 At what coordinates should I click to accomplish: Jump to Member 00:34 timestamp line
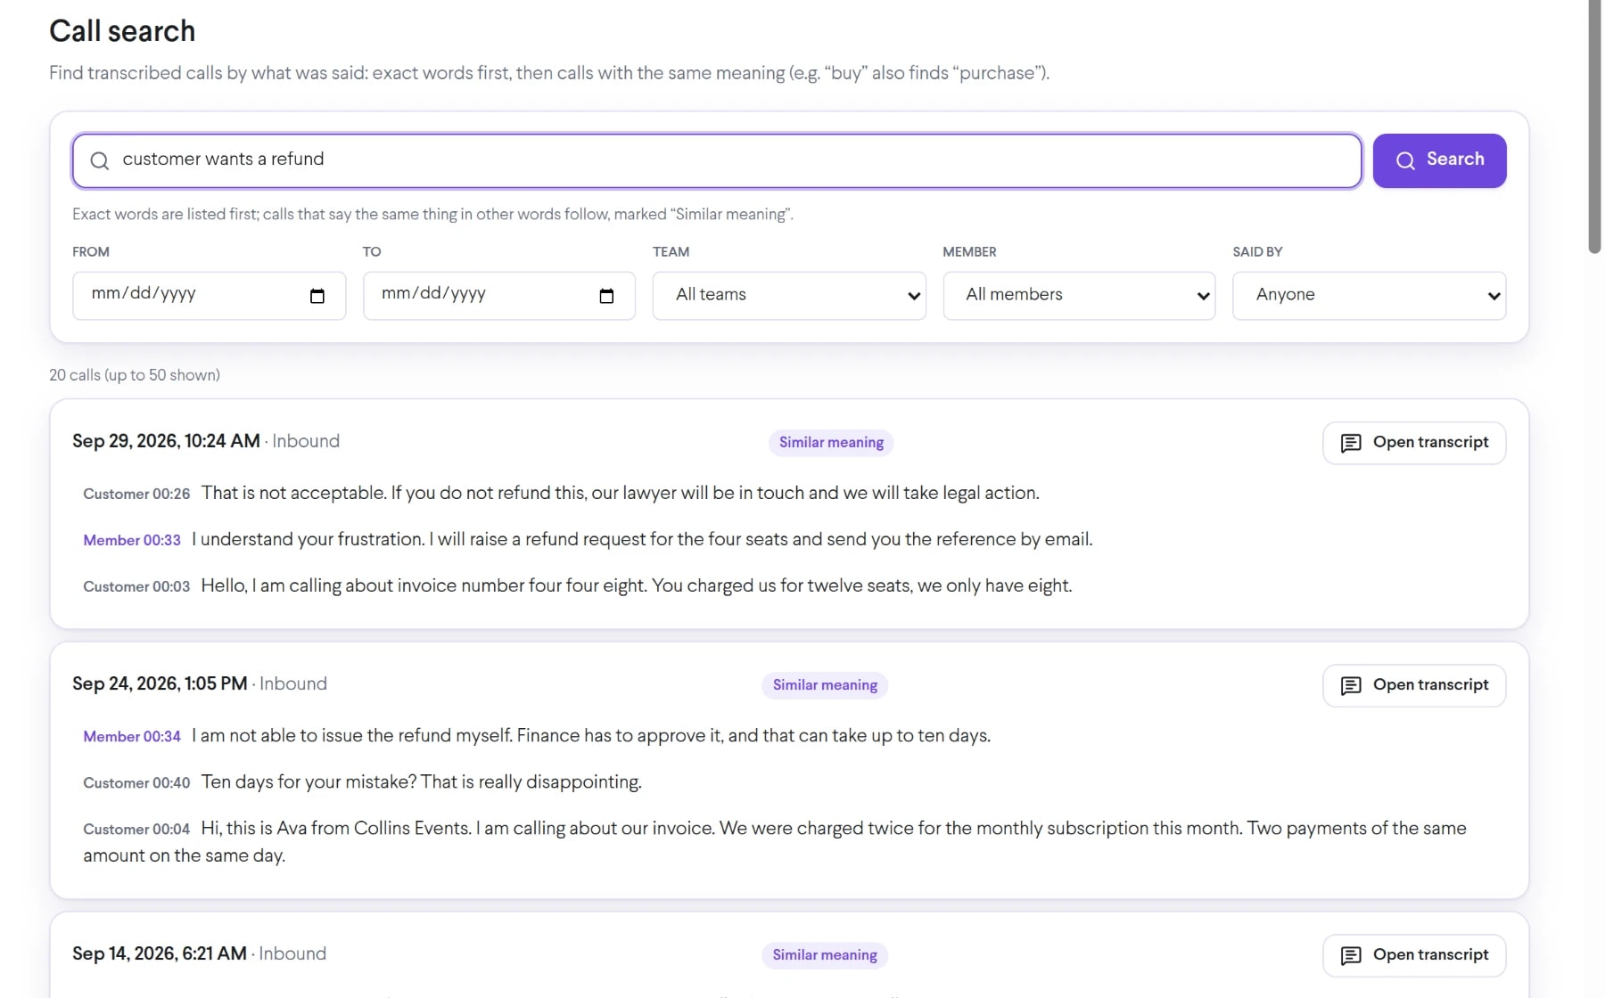132,736
